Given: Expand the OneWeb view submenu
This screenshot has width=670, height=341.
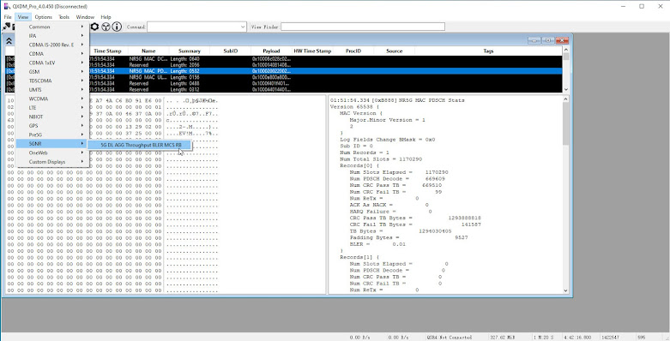Looking at the screenshot, I should pos(52,153).
